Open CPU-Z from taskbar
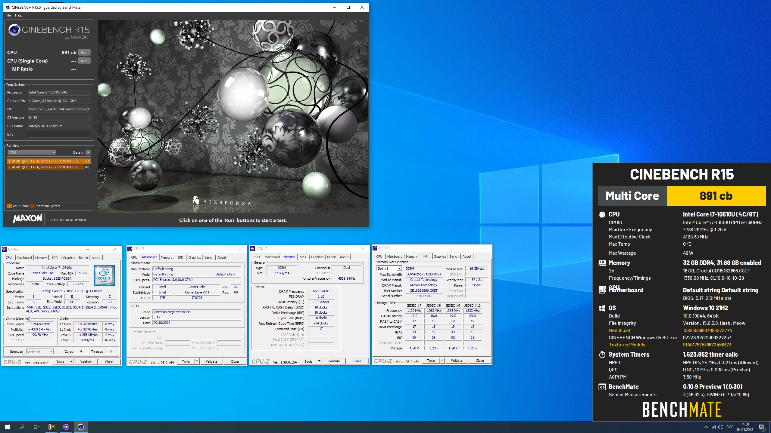Screen dimensions: 771x433 click(x=66, y=427)
